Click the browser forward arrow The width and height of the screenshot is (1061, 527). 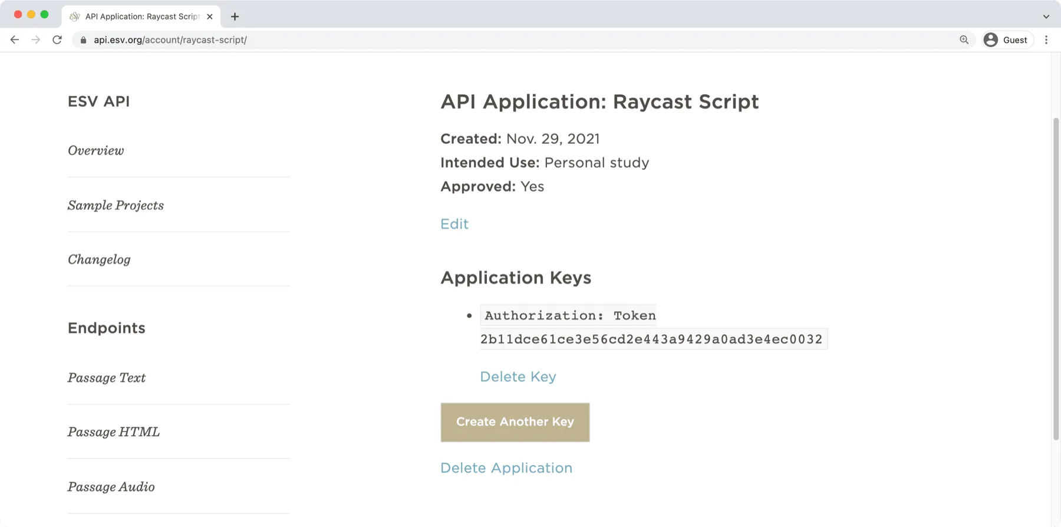(x=36, y=39)
